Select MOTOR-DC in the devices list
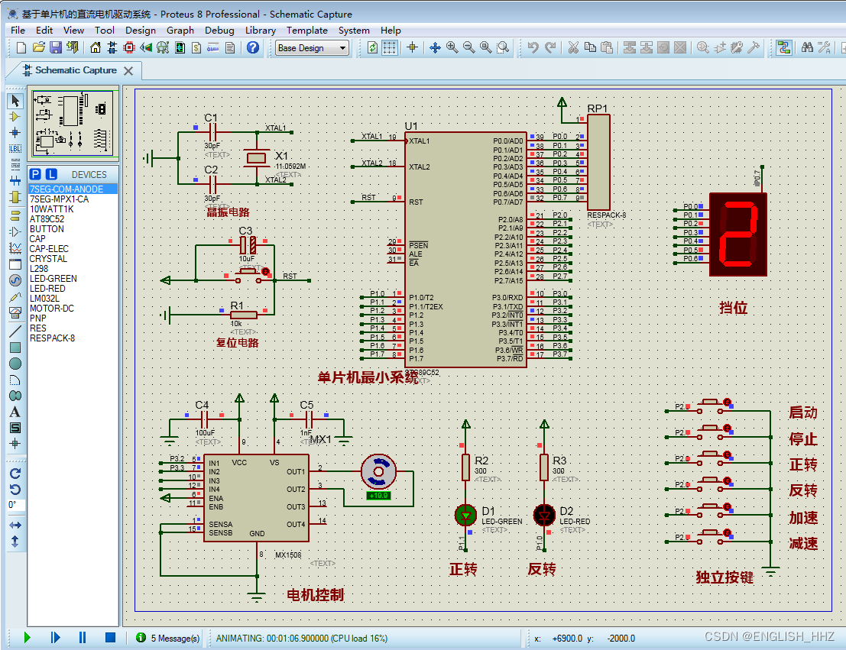Screen dimensions: 846x650 point(52,309)
